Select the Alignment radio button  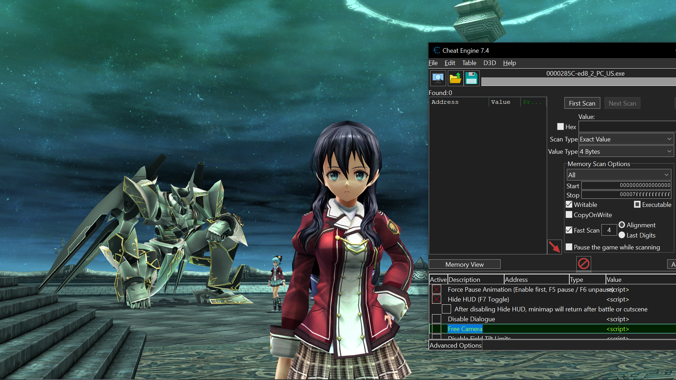[622, 225]
